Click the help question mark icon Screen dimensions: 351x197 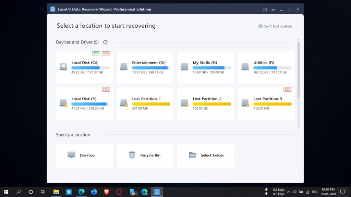click(261, 26)
